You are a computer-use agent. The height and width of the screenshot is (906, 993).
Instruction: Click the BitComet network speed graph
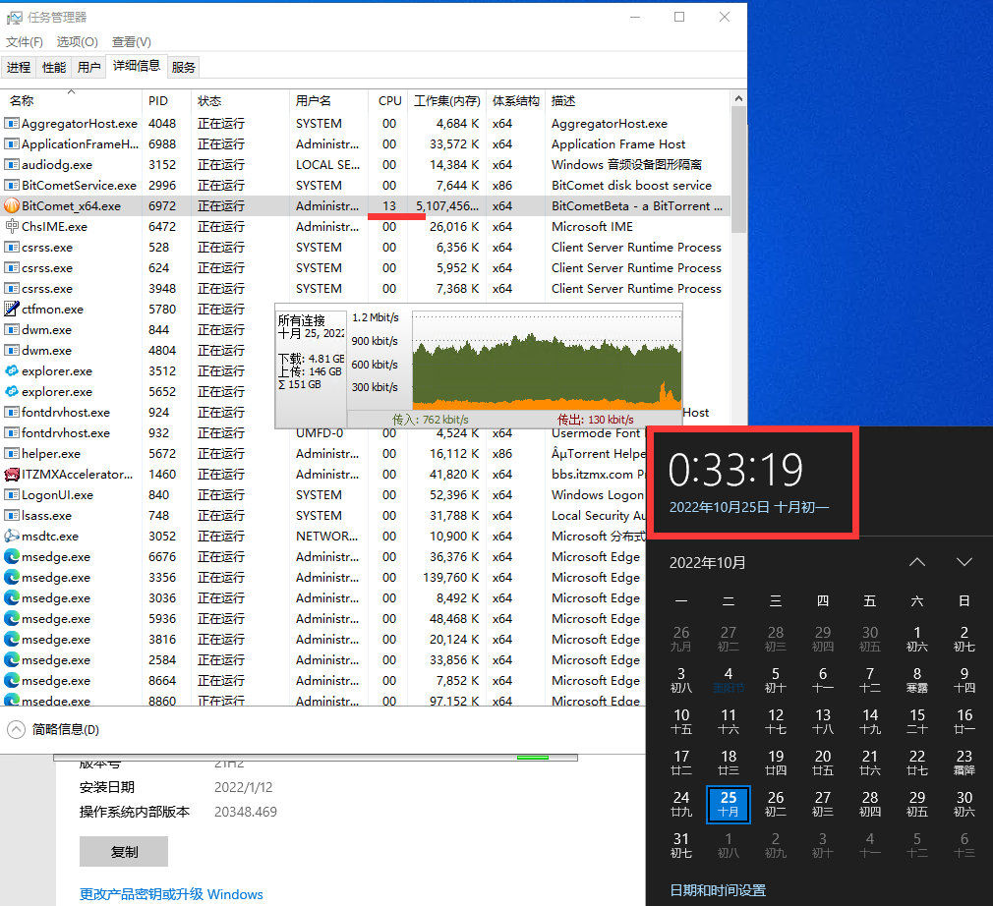point(548,359)
